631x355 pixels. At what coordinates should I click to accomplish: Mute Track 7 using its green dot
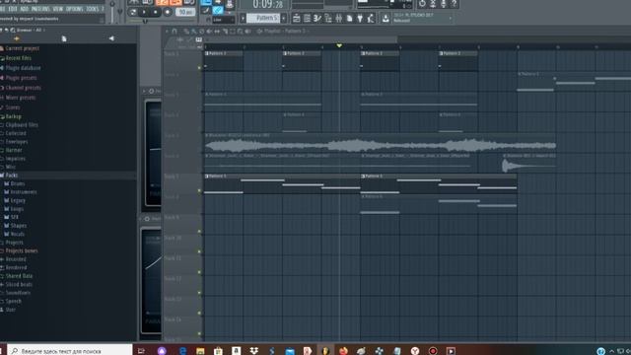199,190
